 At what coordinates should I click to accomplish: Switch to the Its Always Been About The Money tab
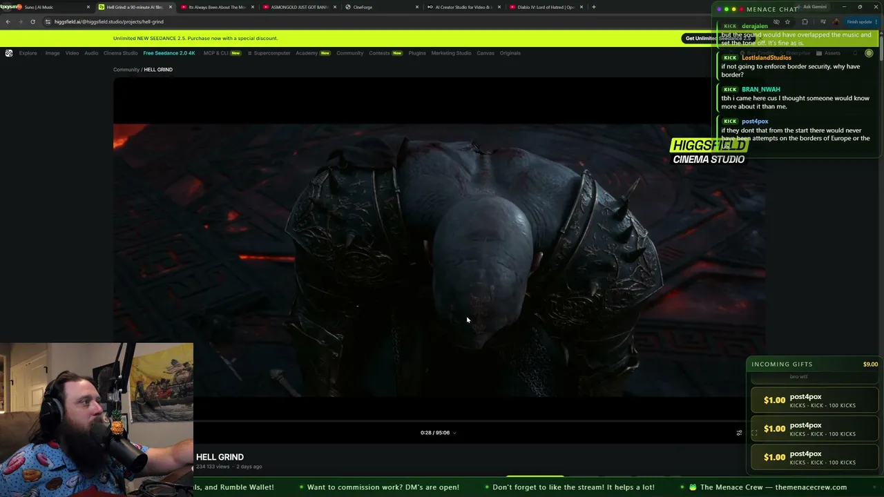click(216, 7)
